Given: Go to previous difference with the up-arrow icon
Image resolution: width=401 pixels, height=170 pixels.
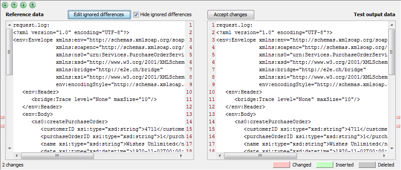Looking at the screenshot, I should click(14, 5).
